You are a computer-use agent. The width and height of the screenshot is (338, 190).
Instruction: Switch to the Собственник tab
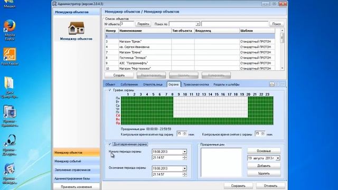click(x=129, y=84)
